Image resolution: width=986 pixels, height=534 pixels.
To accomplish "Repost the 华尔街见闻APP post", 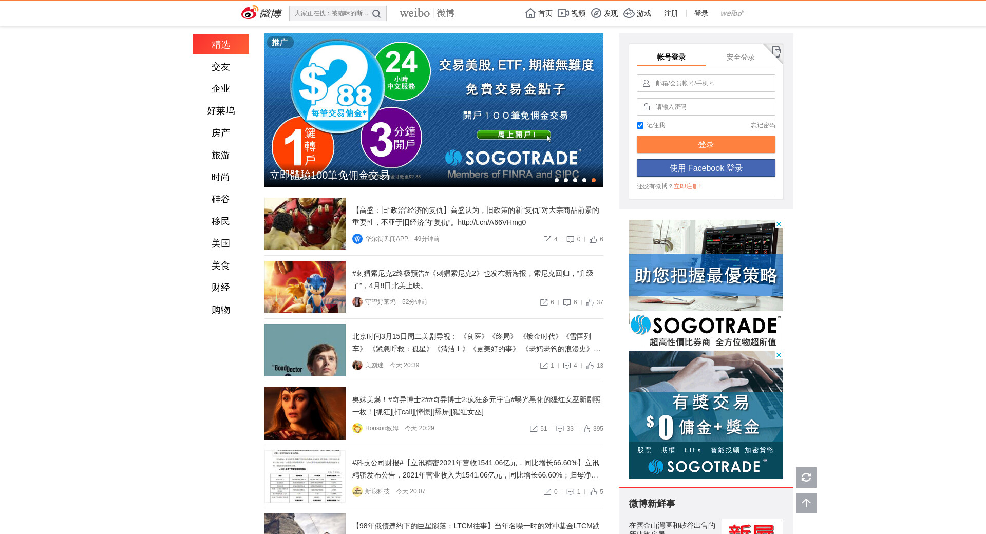I will (547, 239).
